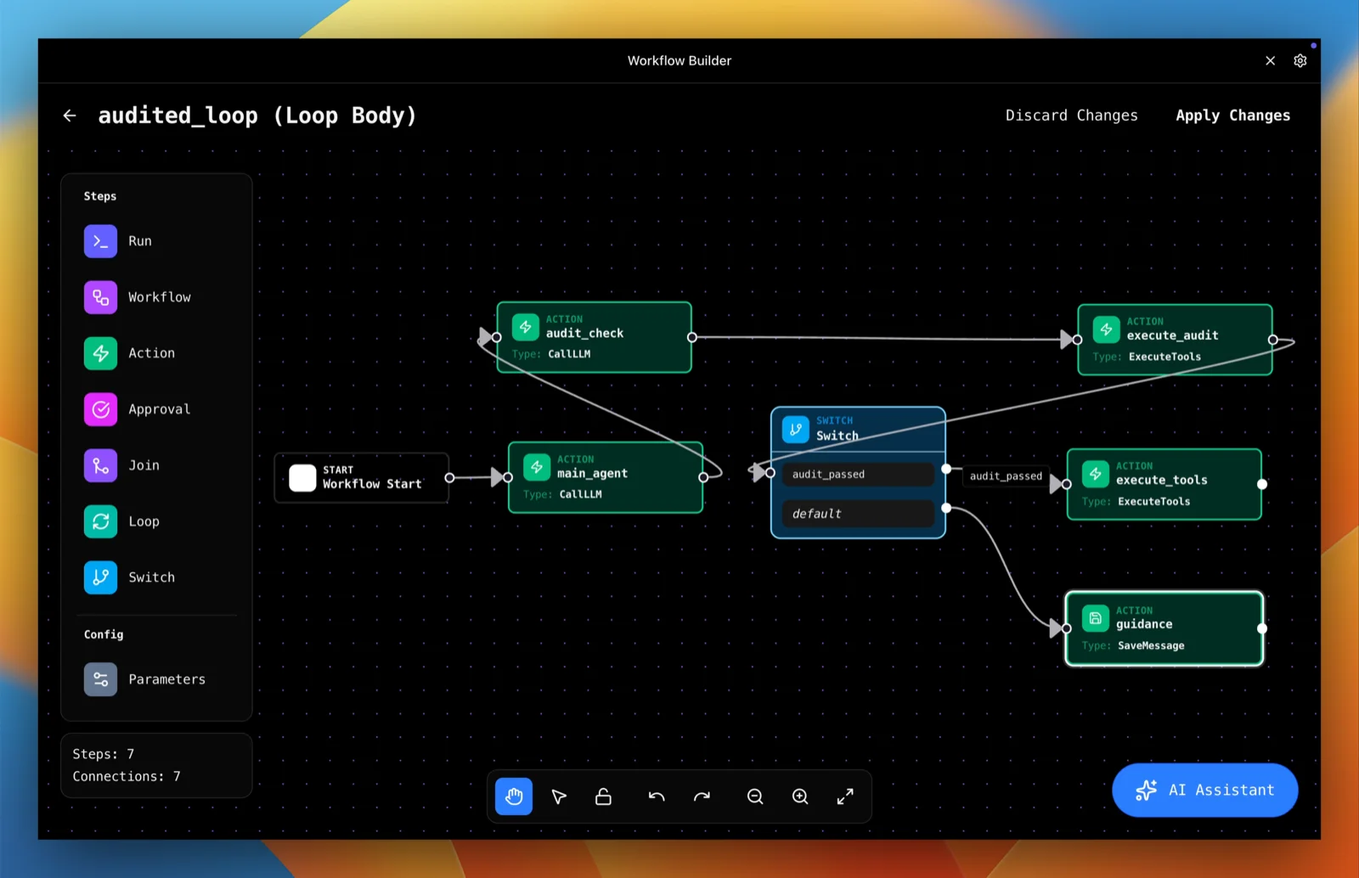
Task: Select the Switch node header
Action: (x=859, y=429)
